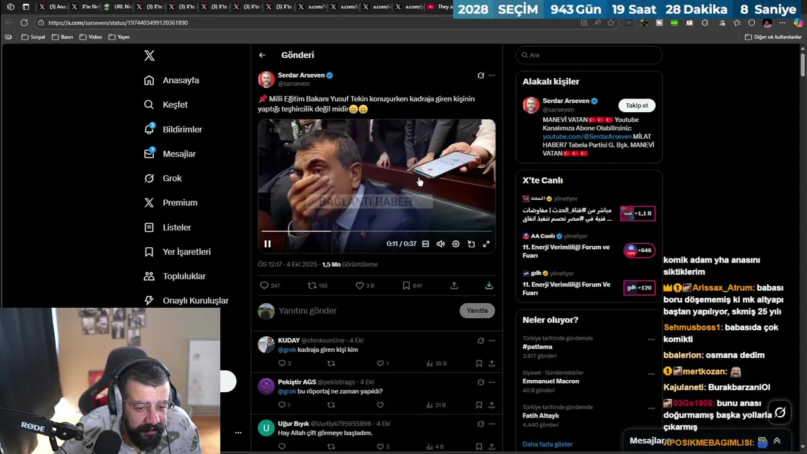Open the AA Canlı live broadcast
Viewport: 807px width, 454px height.
pos(589,247)
